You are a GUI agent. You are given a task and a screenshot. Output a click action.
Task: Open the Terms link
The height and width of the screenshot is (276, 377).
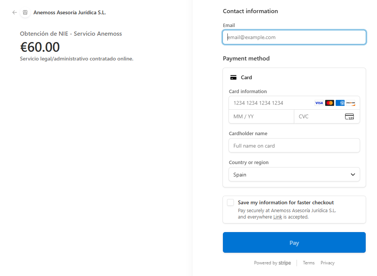(309, 263)
